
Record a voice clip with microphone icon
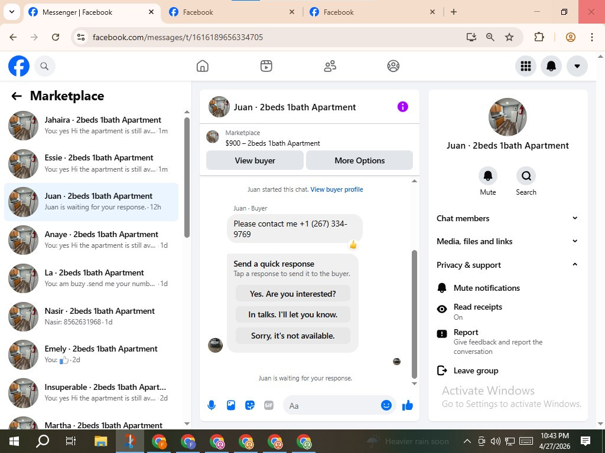click(x=212, y=405)
